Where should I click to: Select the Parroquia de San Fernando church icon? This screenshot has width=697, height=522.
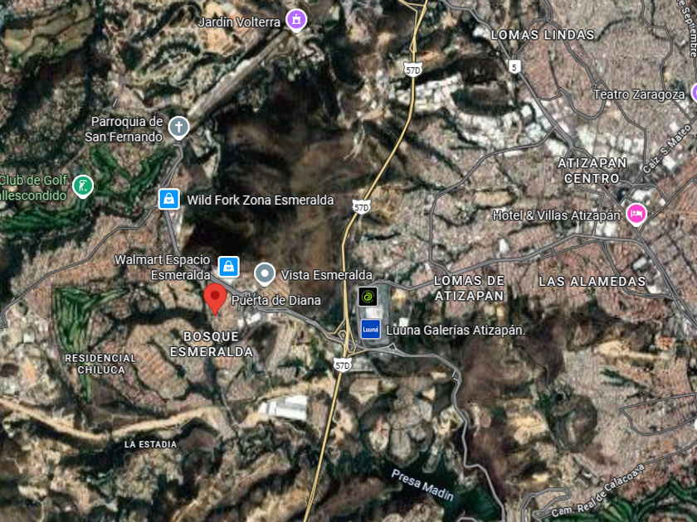[x=178, y=128]
